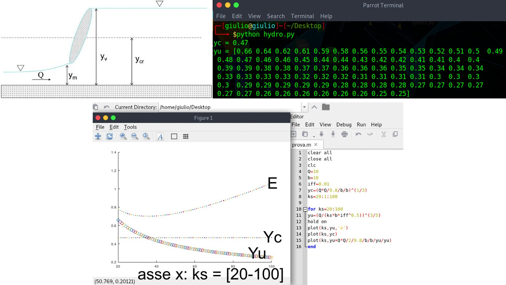The image size is (506, 285).
Task: Collapse the for loop fold marker at line 10
Action: [x=305, y=209]
